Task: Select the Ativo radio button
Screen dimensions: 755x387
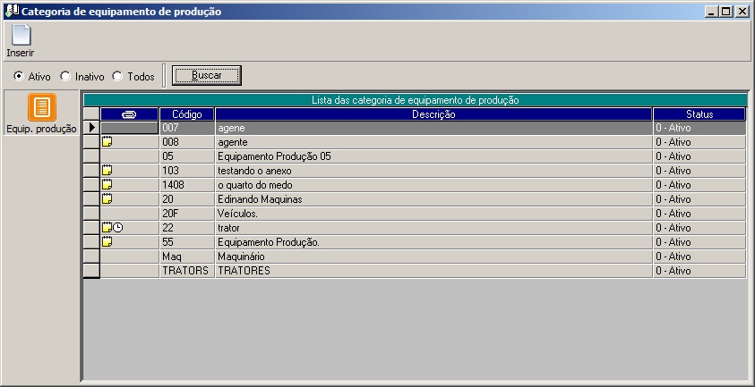Action: (18, 76)
